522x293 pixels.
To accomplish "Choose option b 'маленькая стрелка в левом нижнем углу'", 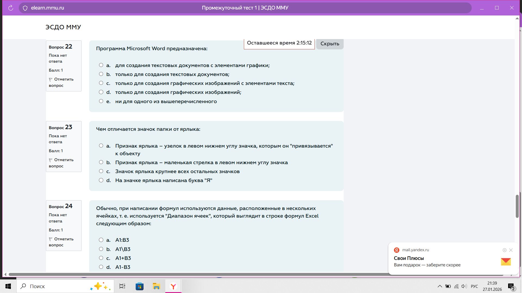I will pos(101,162).
